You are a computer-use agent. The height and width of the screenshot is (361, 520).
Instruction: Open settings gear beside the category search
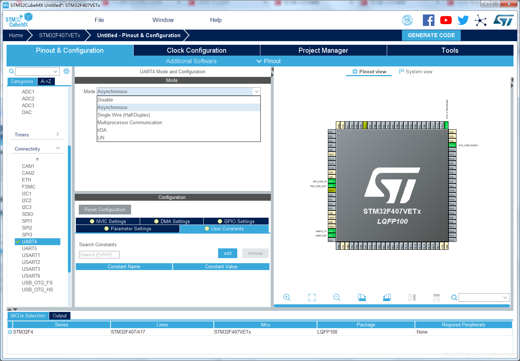(66, 71)
